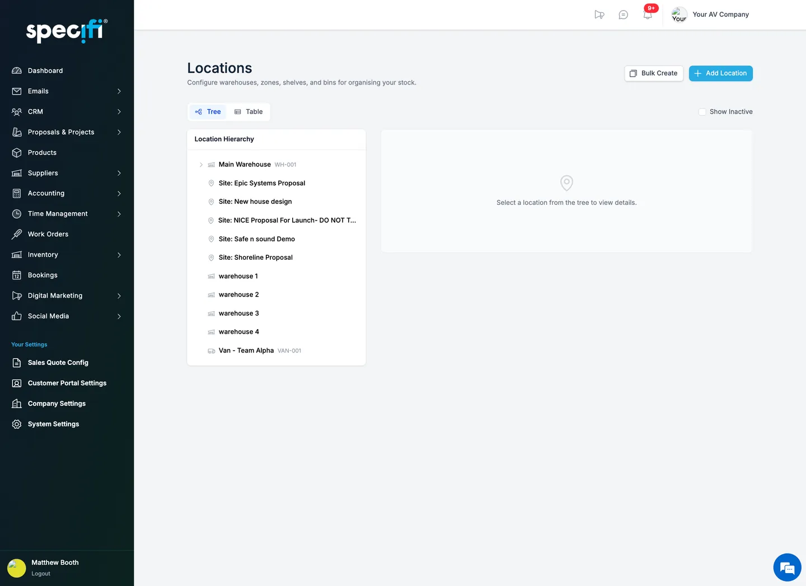806x586 pixels.
Task: Open Sales Quote Config label
Action: [x=58, y=363]
